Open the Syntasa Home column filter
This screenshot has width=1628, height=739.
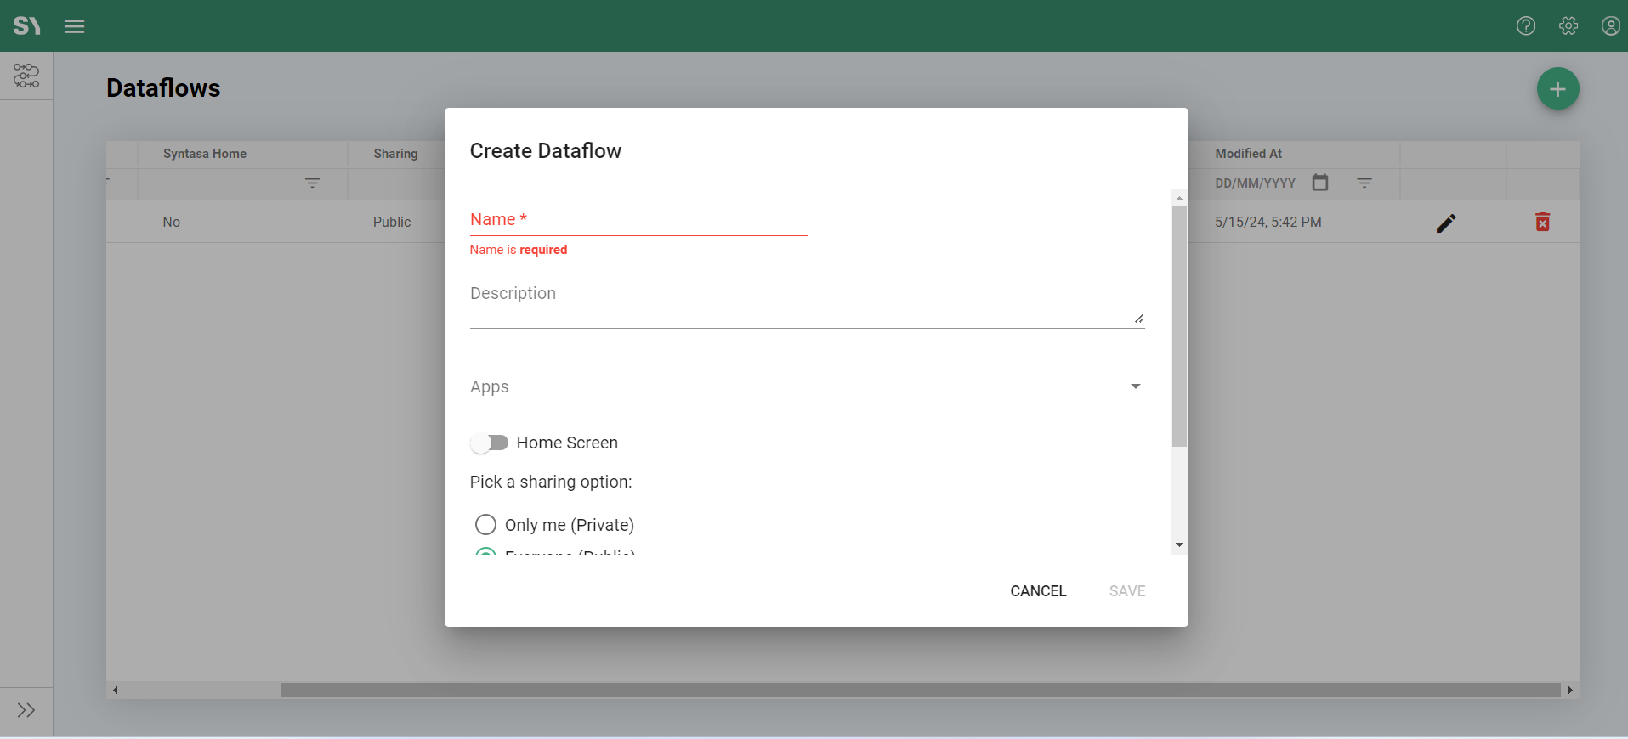click(312, 183)
